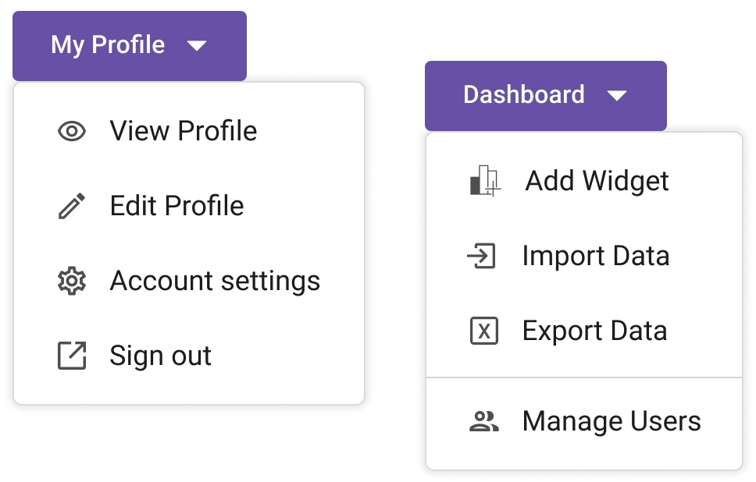756x482 pixels.
Task: Click Import Data
Action: click(596, 255)
